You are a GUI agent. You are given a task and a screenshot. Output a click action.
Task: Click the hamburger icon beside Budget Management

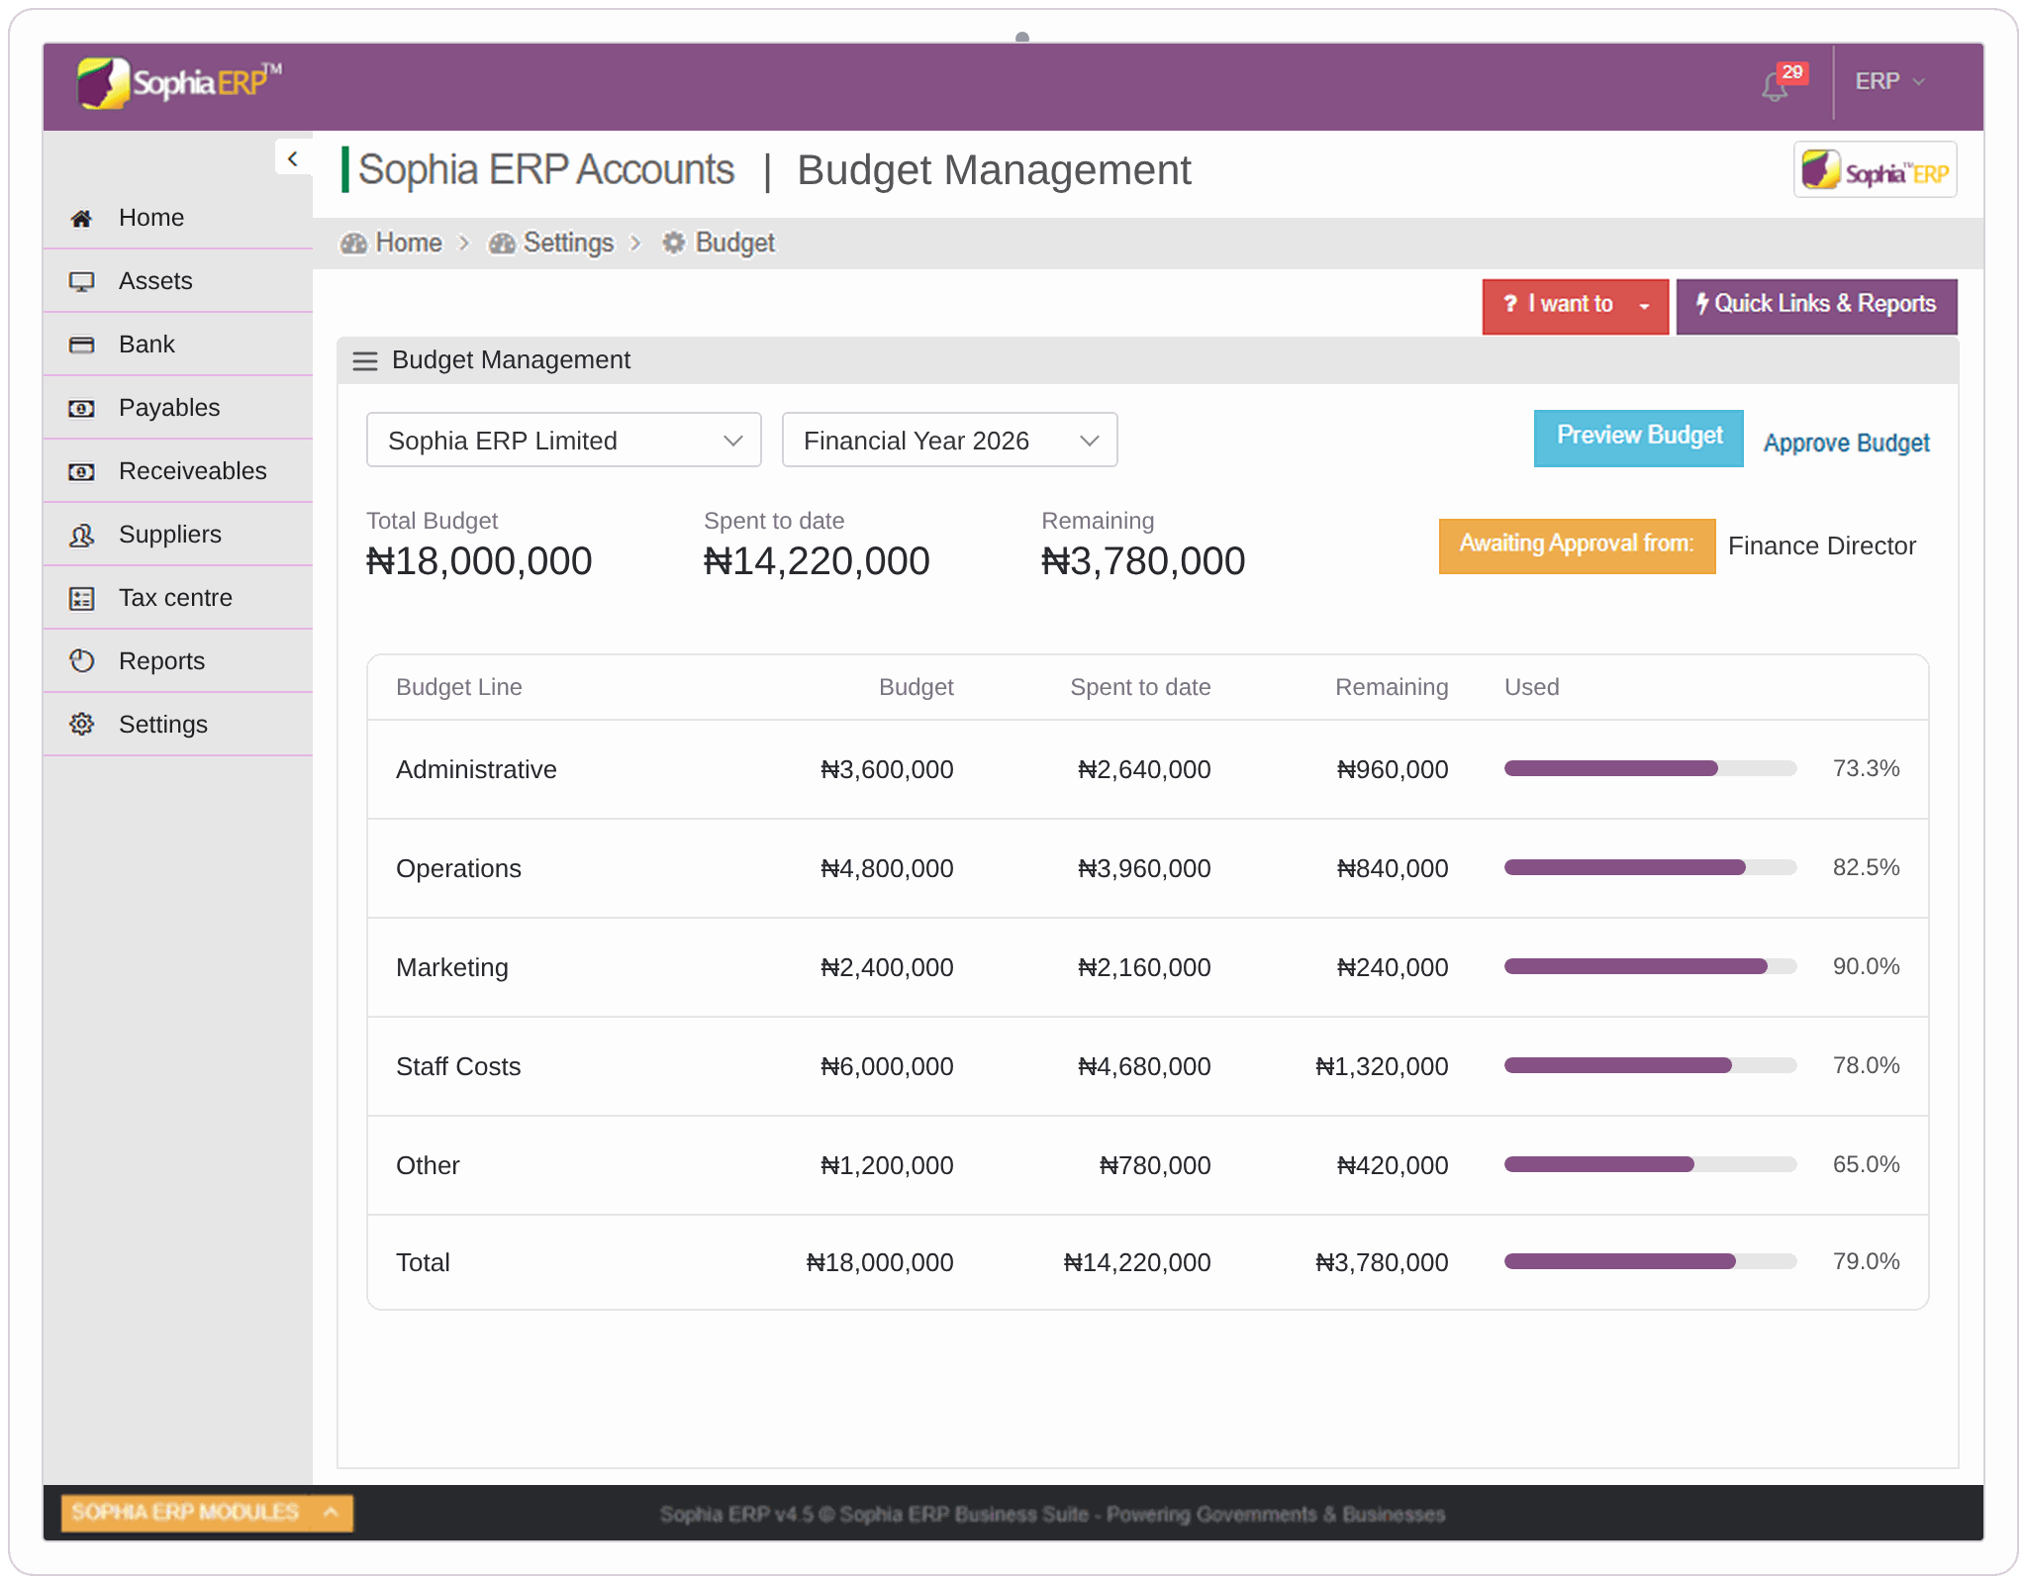[x=365, y=360]
